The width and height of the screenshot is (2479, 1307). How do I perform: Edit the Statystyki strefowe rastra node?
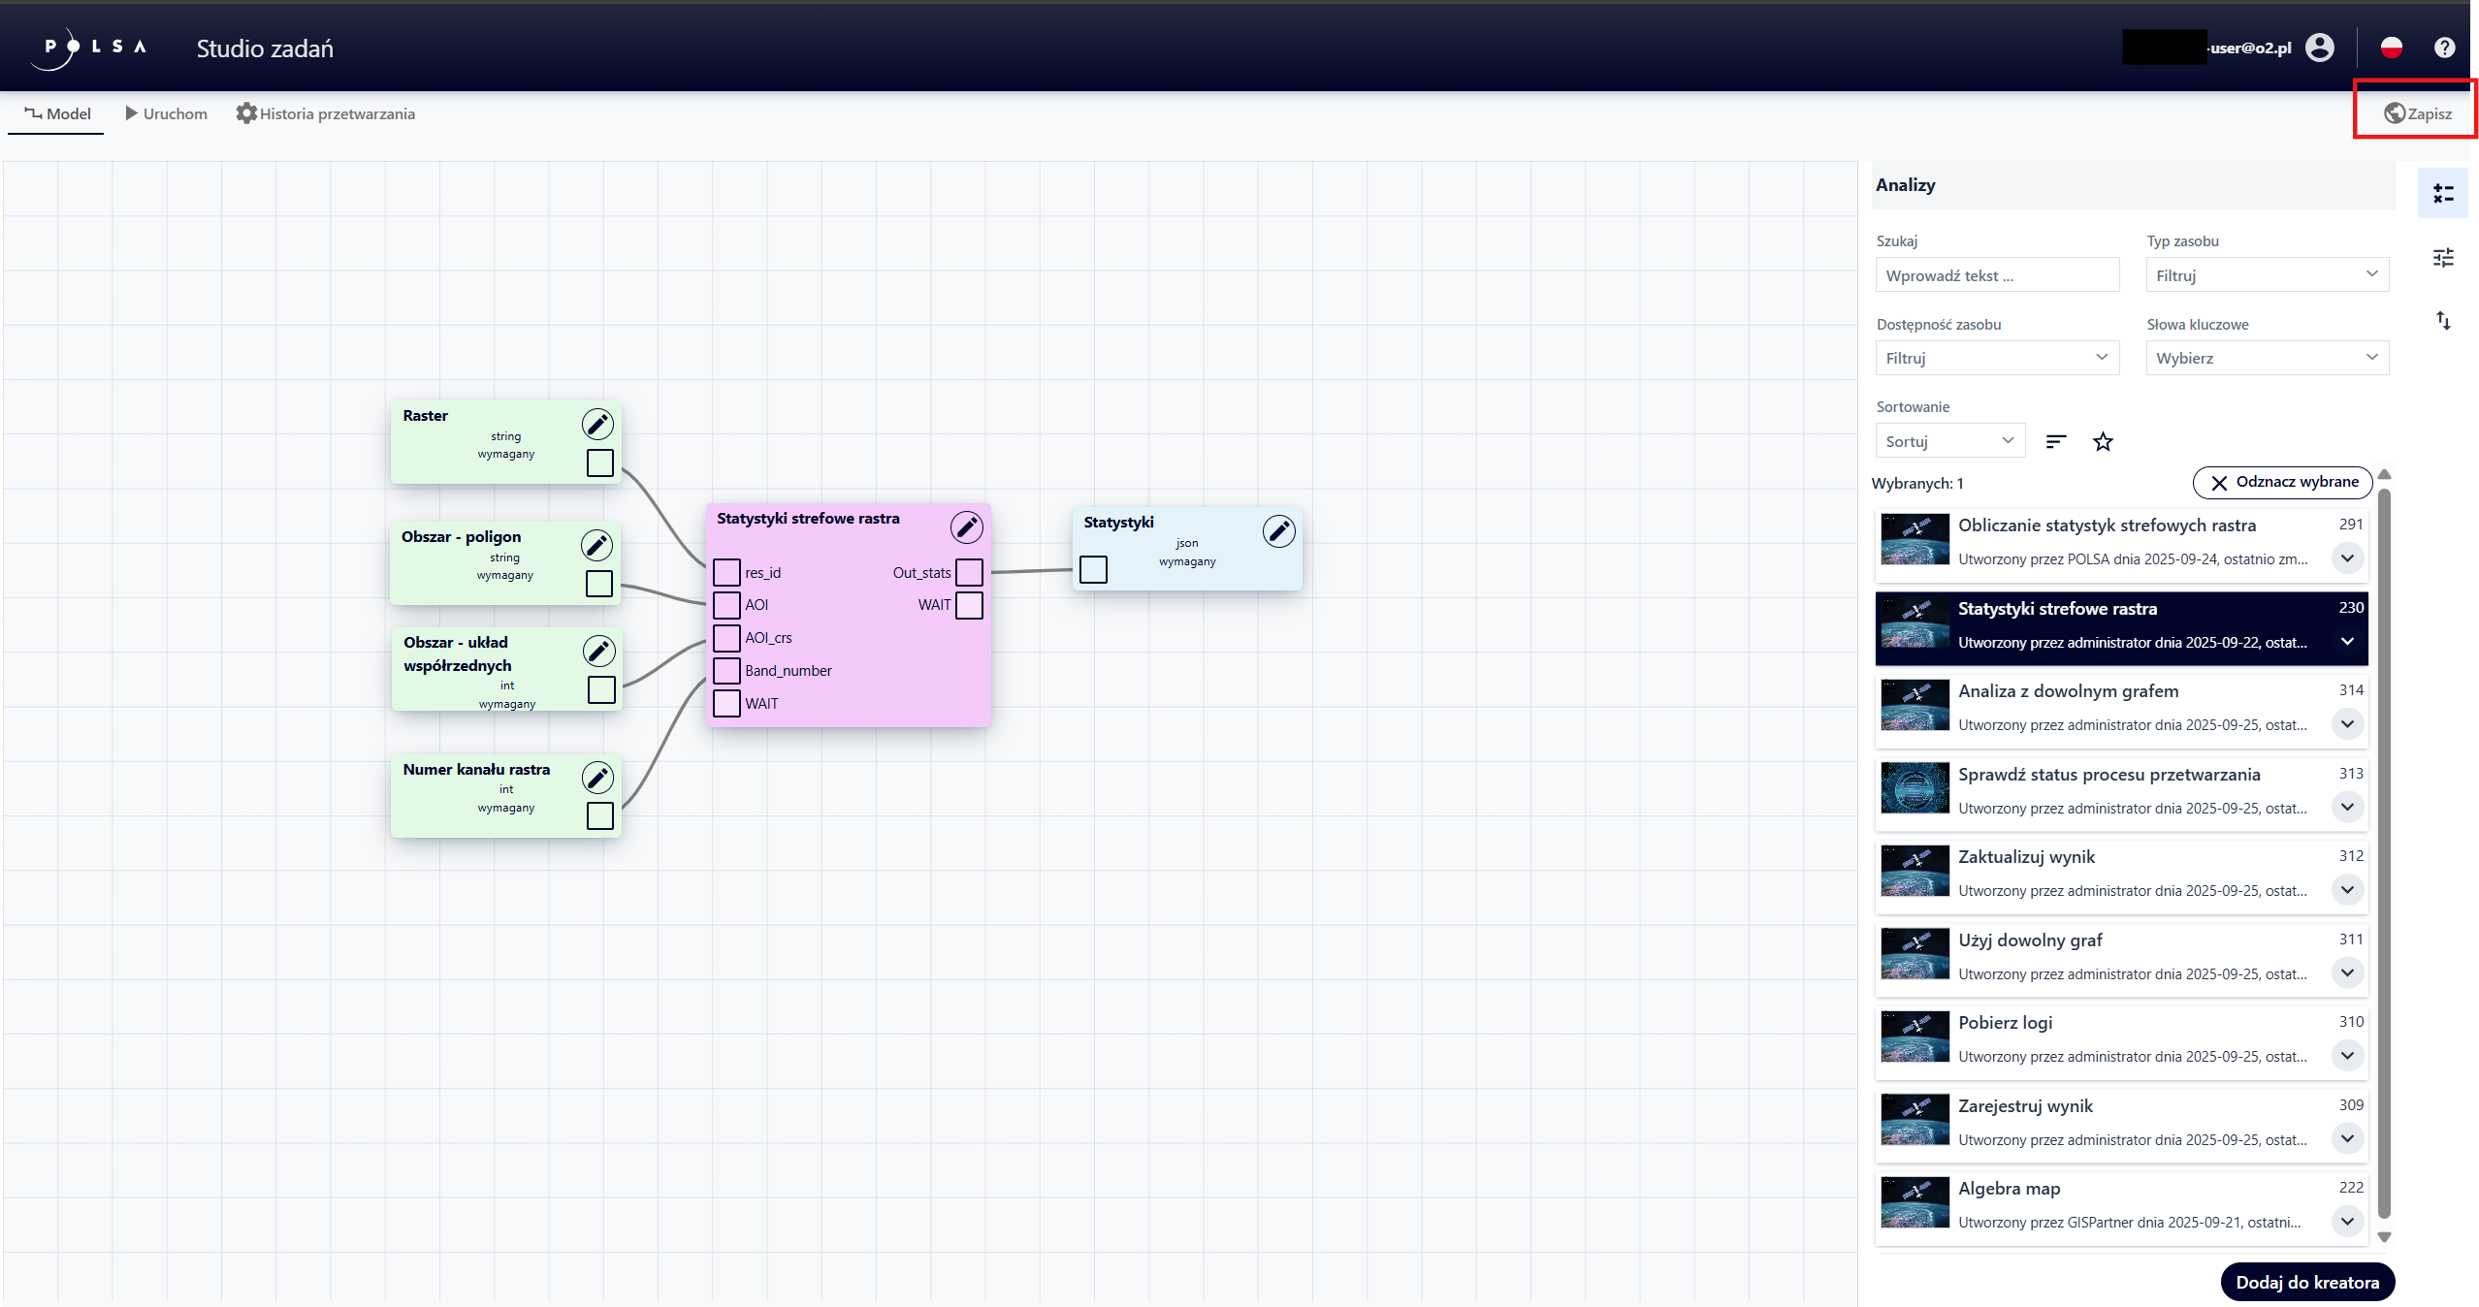966,526
